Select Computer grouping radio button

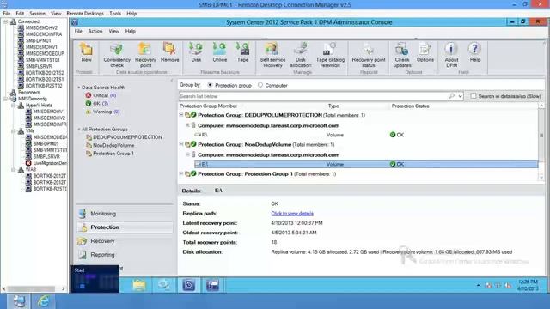point(260,85)
